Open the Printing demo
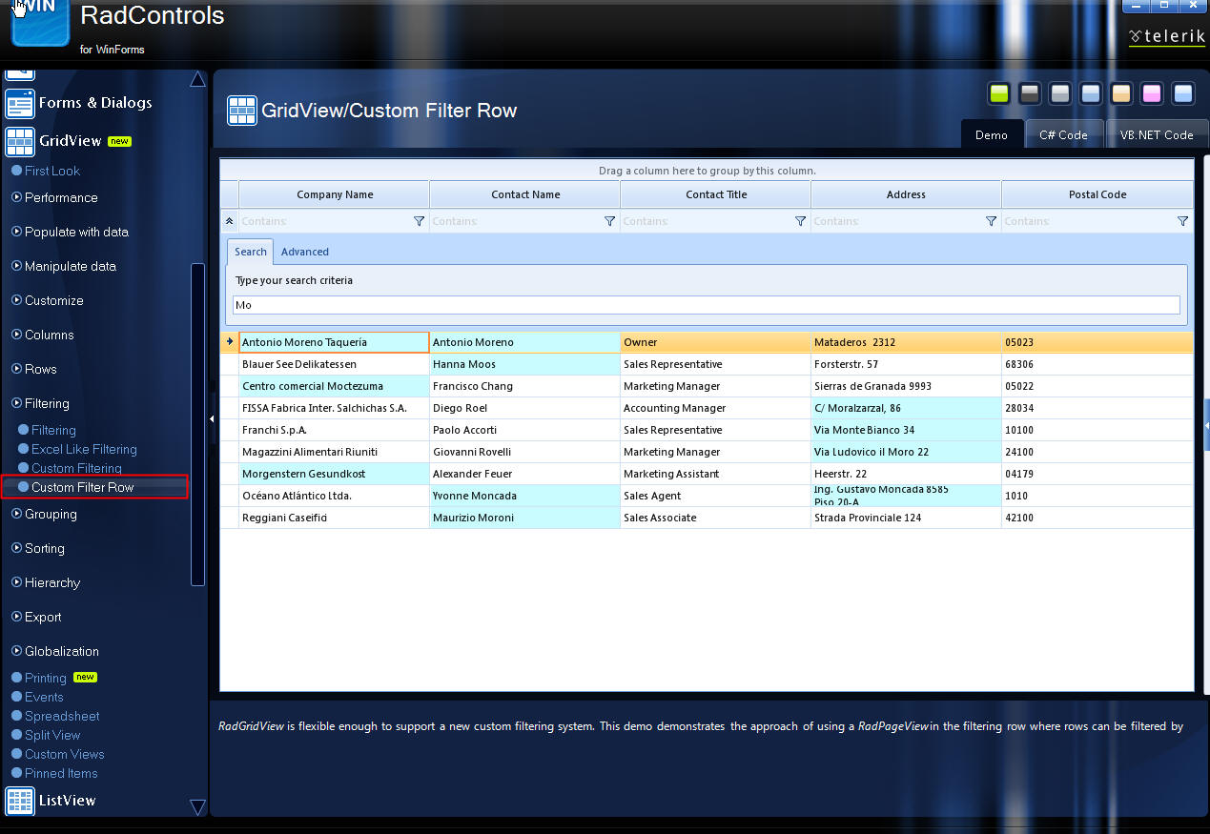1210x834 pixels. [x=46, y=678]
